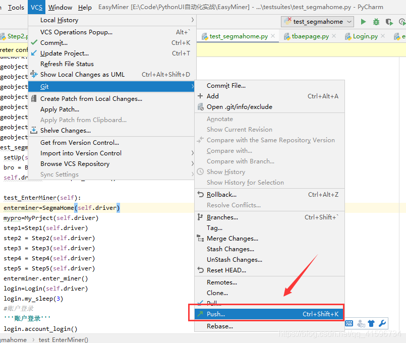Click the Shelve Changes icon
The height and width of the screenshot is (343, 406).
(34, 130)
